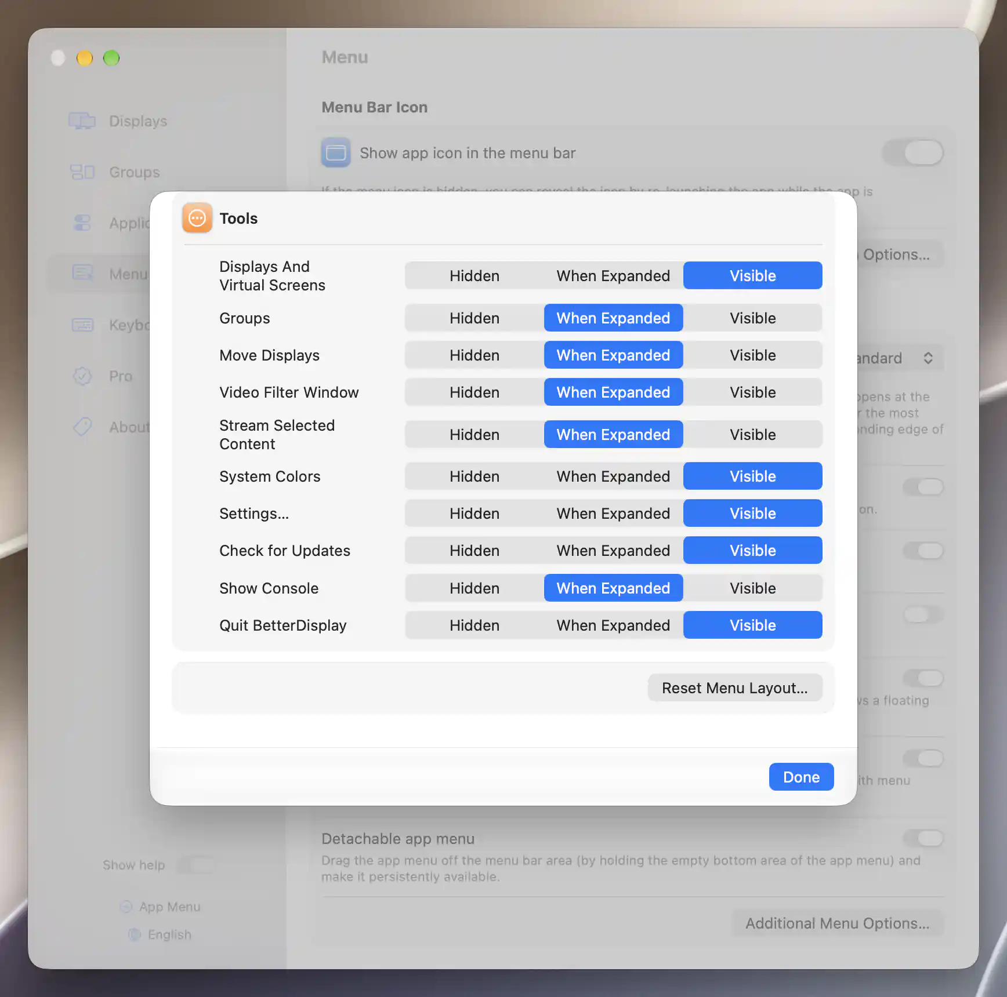
Task: Set Settings... to Hidden
Action: [474, 513]
